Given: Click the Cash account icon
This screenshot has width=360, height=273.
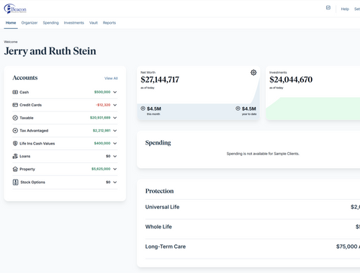Looking at the screenshot, I should pos(15,92).
